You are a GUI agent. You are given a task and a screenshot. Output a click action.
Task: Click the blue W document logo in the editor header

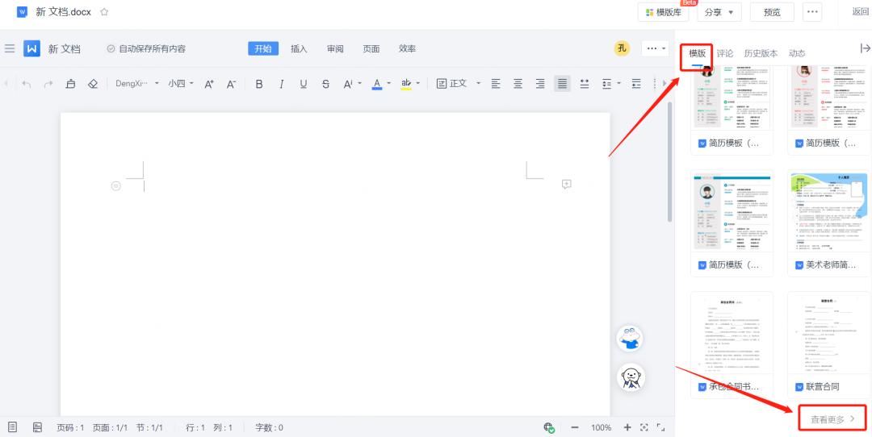point(31,48)
